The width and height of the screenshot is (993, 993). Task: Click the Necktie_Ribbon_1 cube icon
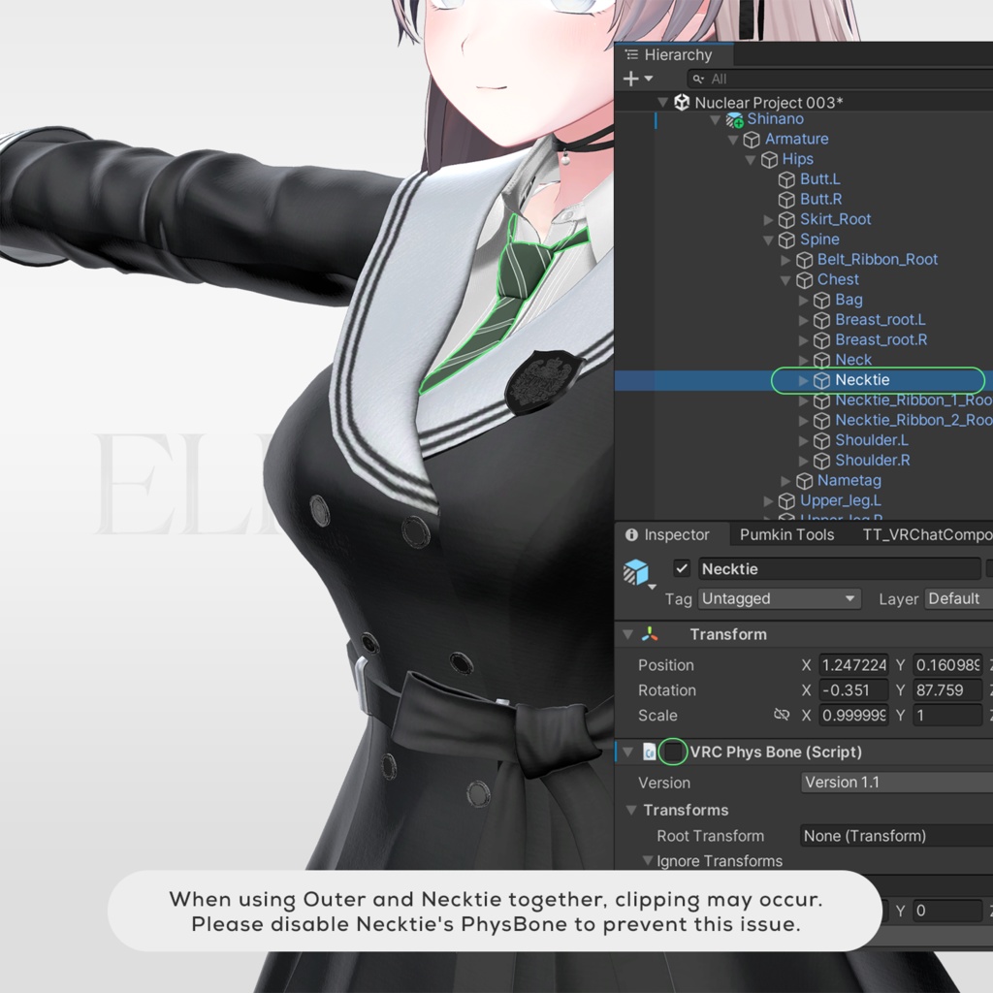(822, 400)
